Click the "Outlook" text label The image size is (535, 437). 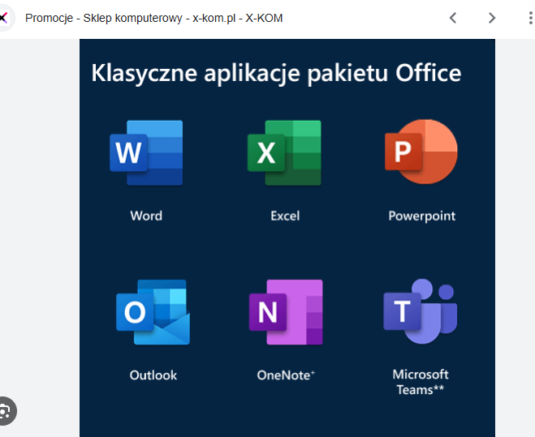[x=153, y=375]
